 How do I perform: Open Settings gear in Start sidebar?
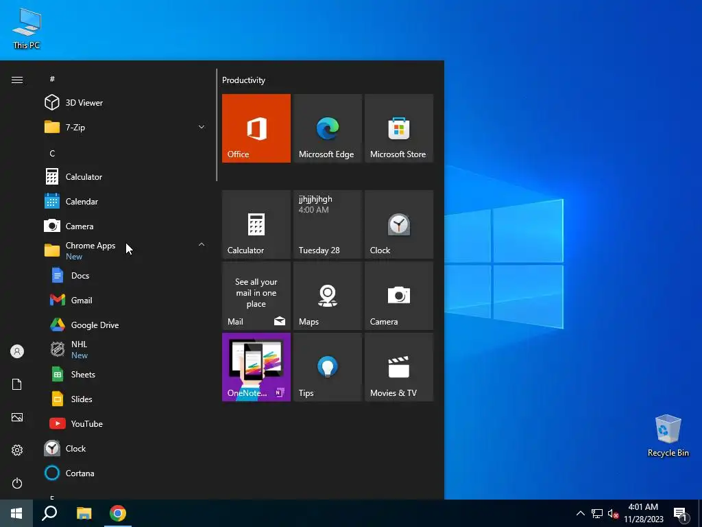tap(17, 450)
